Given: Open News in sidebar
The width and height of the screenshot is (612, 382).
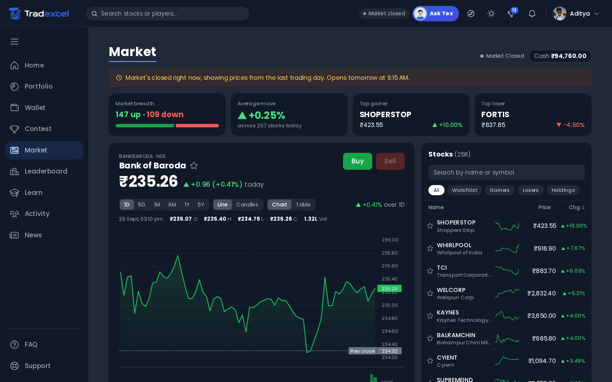Looking at the screenshot, I should point(44,235).
